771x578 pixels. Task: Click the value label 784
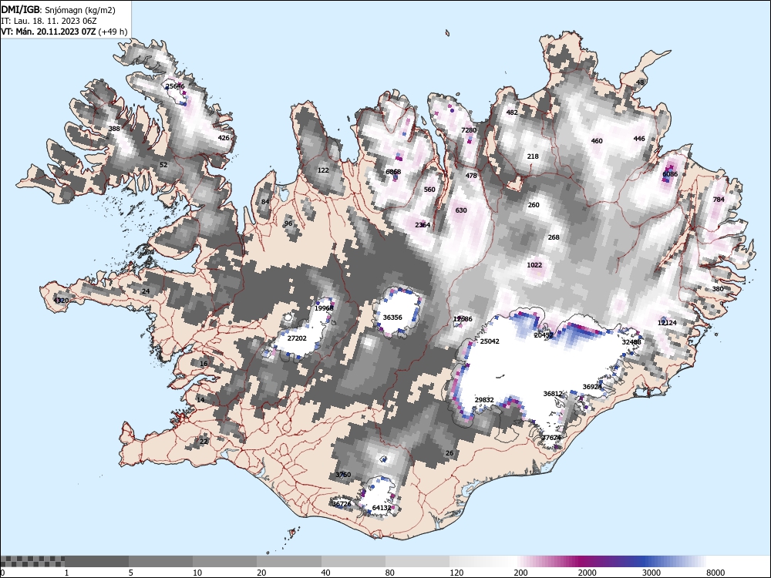719,199
